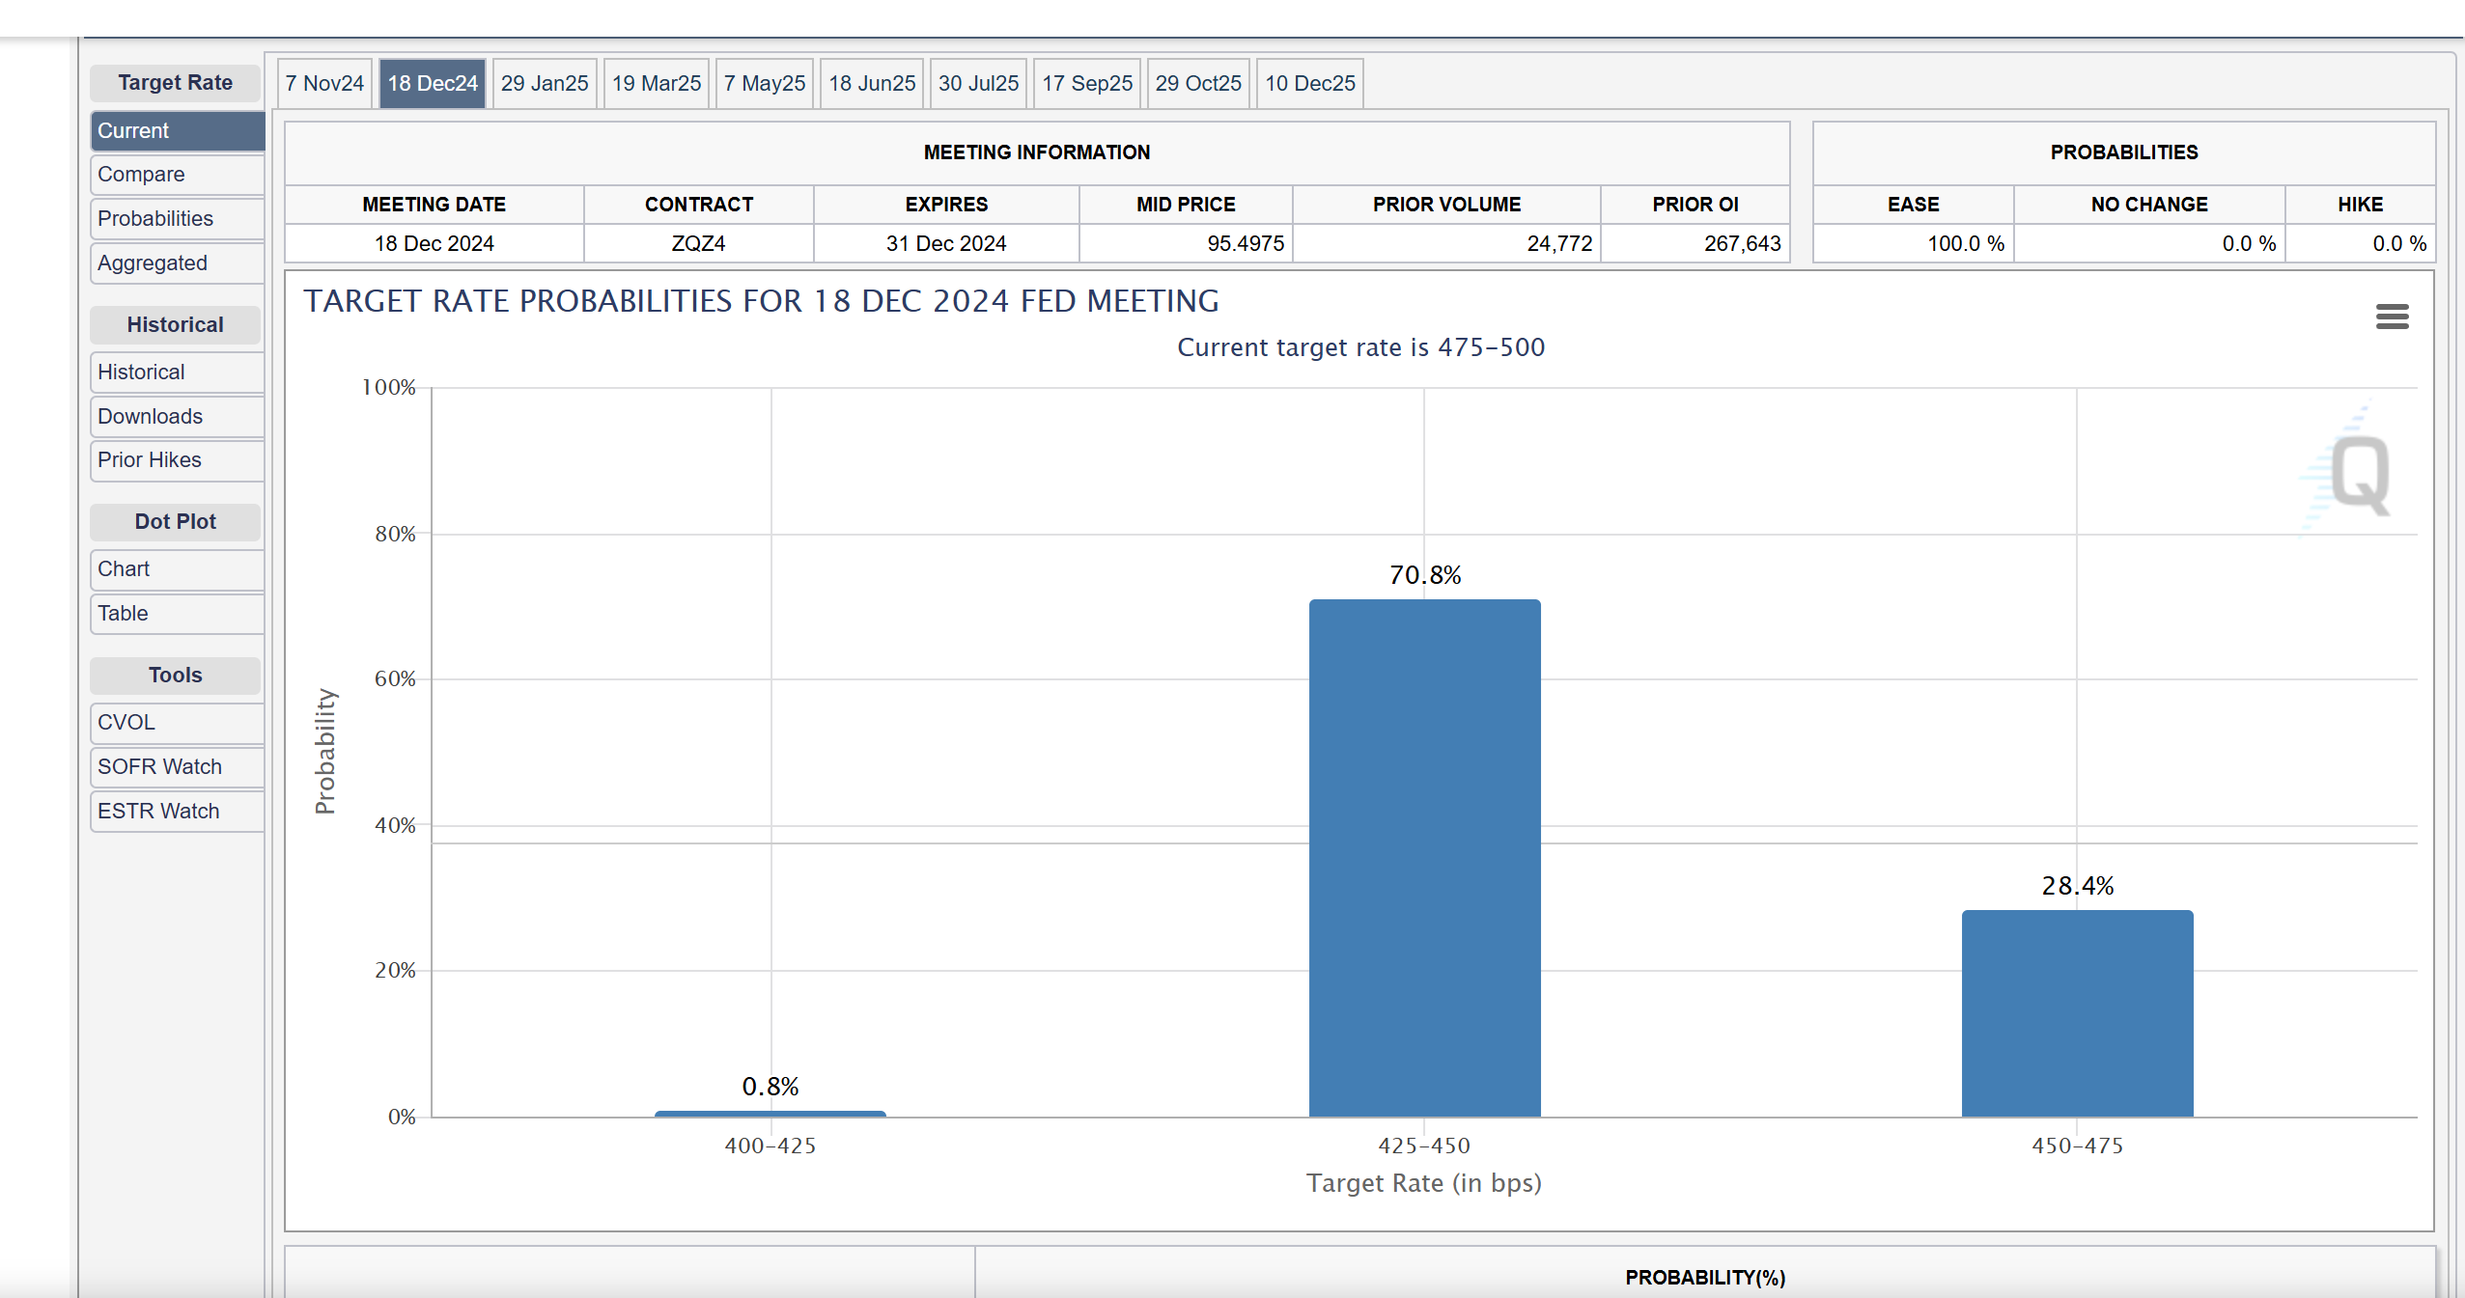This screenshot has width=2465, height=1298.
Task: Open SOFR Watch panel
Action: (158, 765)
